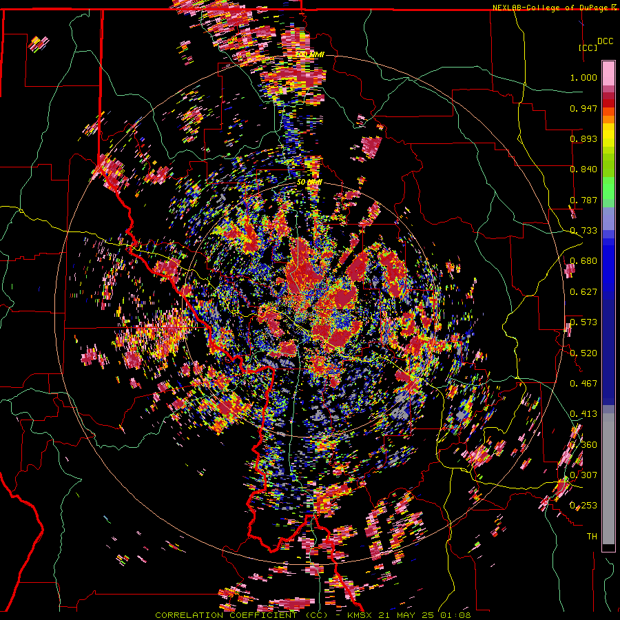This screenshot has height=620, width=620.
Task: Select the 0.573 legend value
Action: point(583,322)
